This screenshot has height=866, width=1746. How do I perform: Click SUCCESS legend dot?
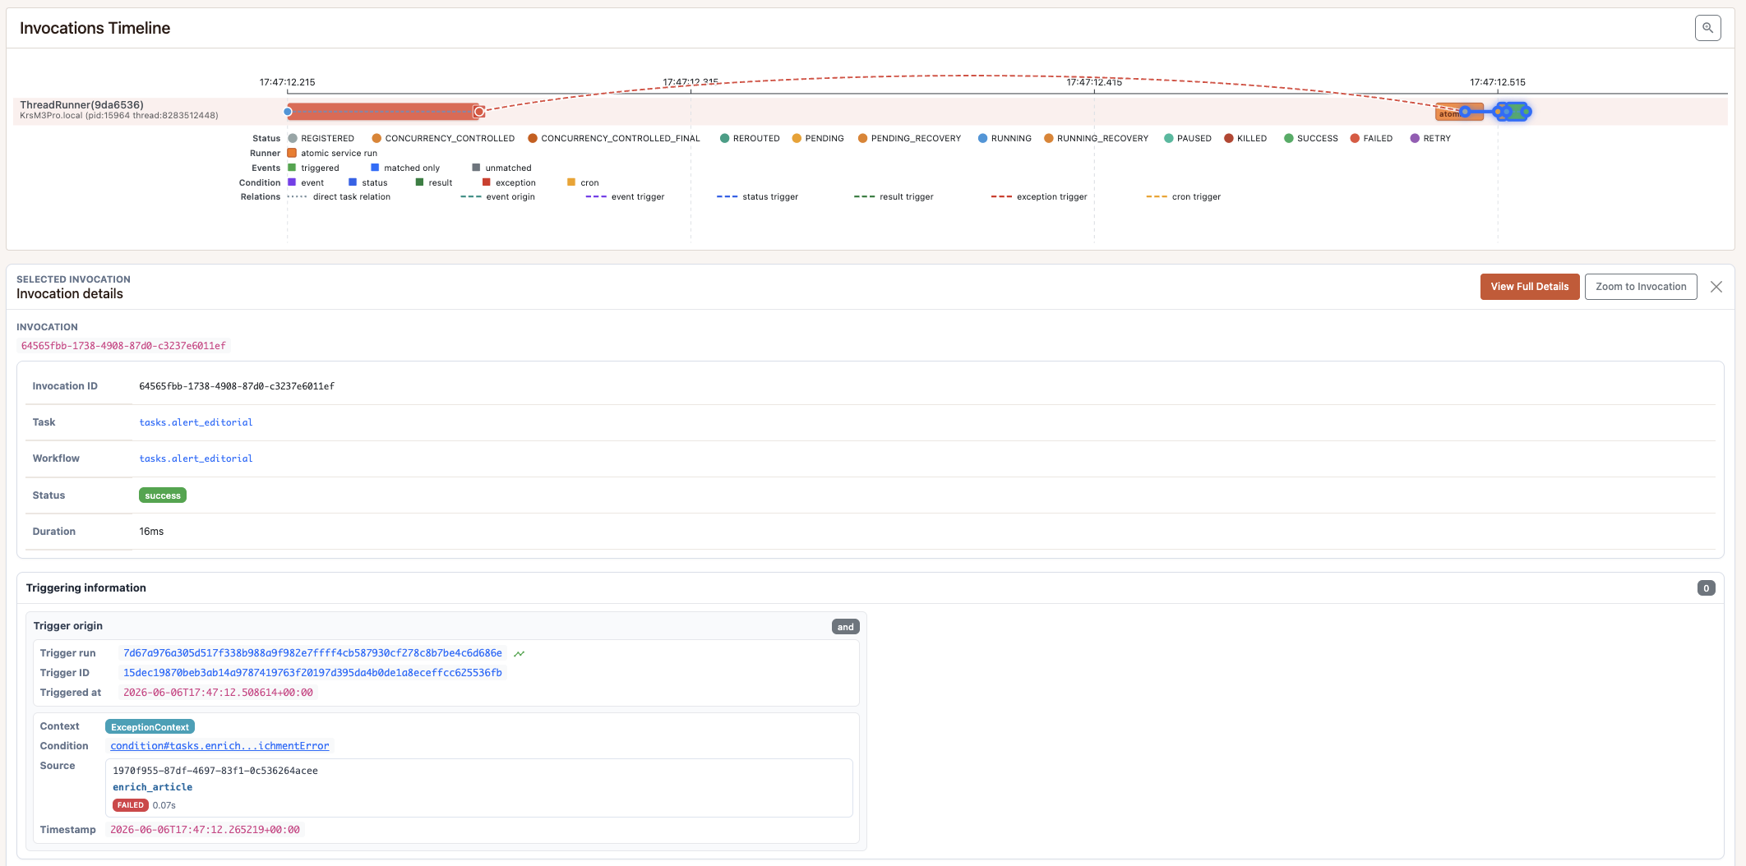pos(1289,138)
